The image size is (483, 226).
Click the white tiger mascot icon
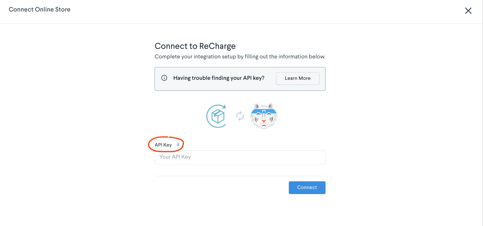point(264,116)
